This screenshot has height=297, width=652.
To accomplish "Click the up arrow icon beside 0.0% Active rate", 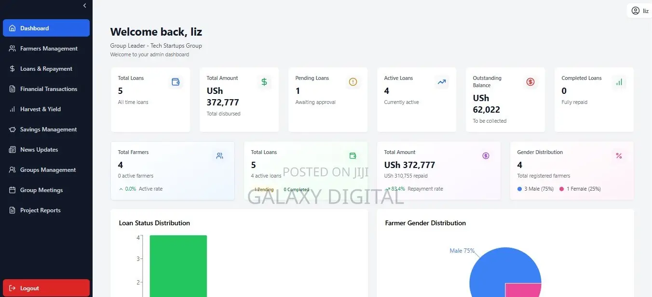I will (x=121, y=189).
